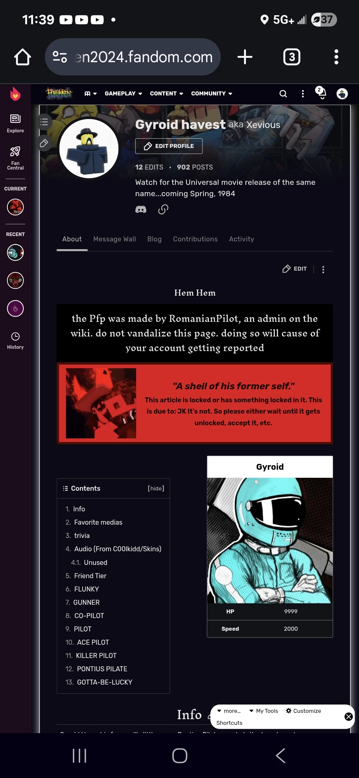Open the Discord profile link icon
Viewport: 359px width, 778px height.
pyautogui.click(x=141, y=209)
